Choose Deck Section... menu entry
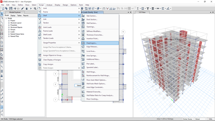 [x=100, y=19]
